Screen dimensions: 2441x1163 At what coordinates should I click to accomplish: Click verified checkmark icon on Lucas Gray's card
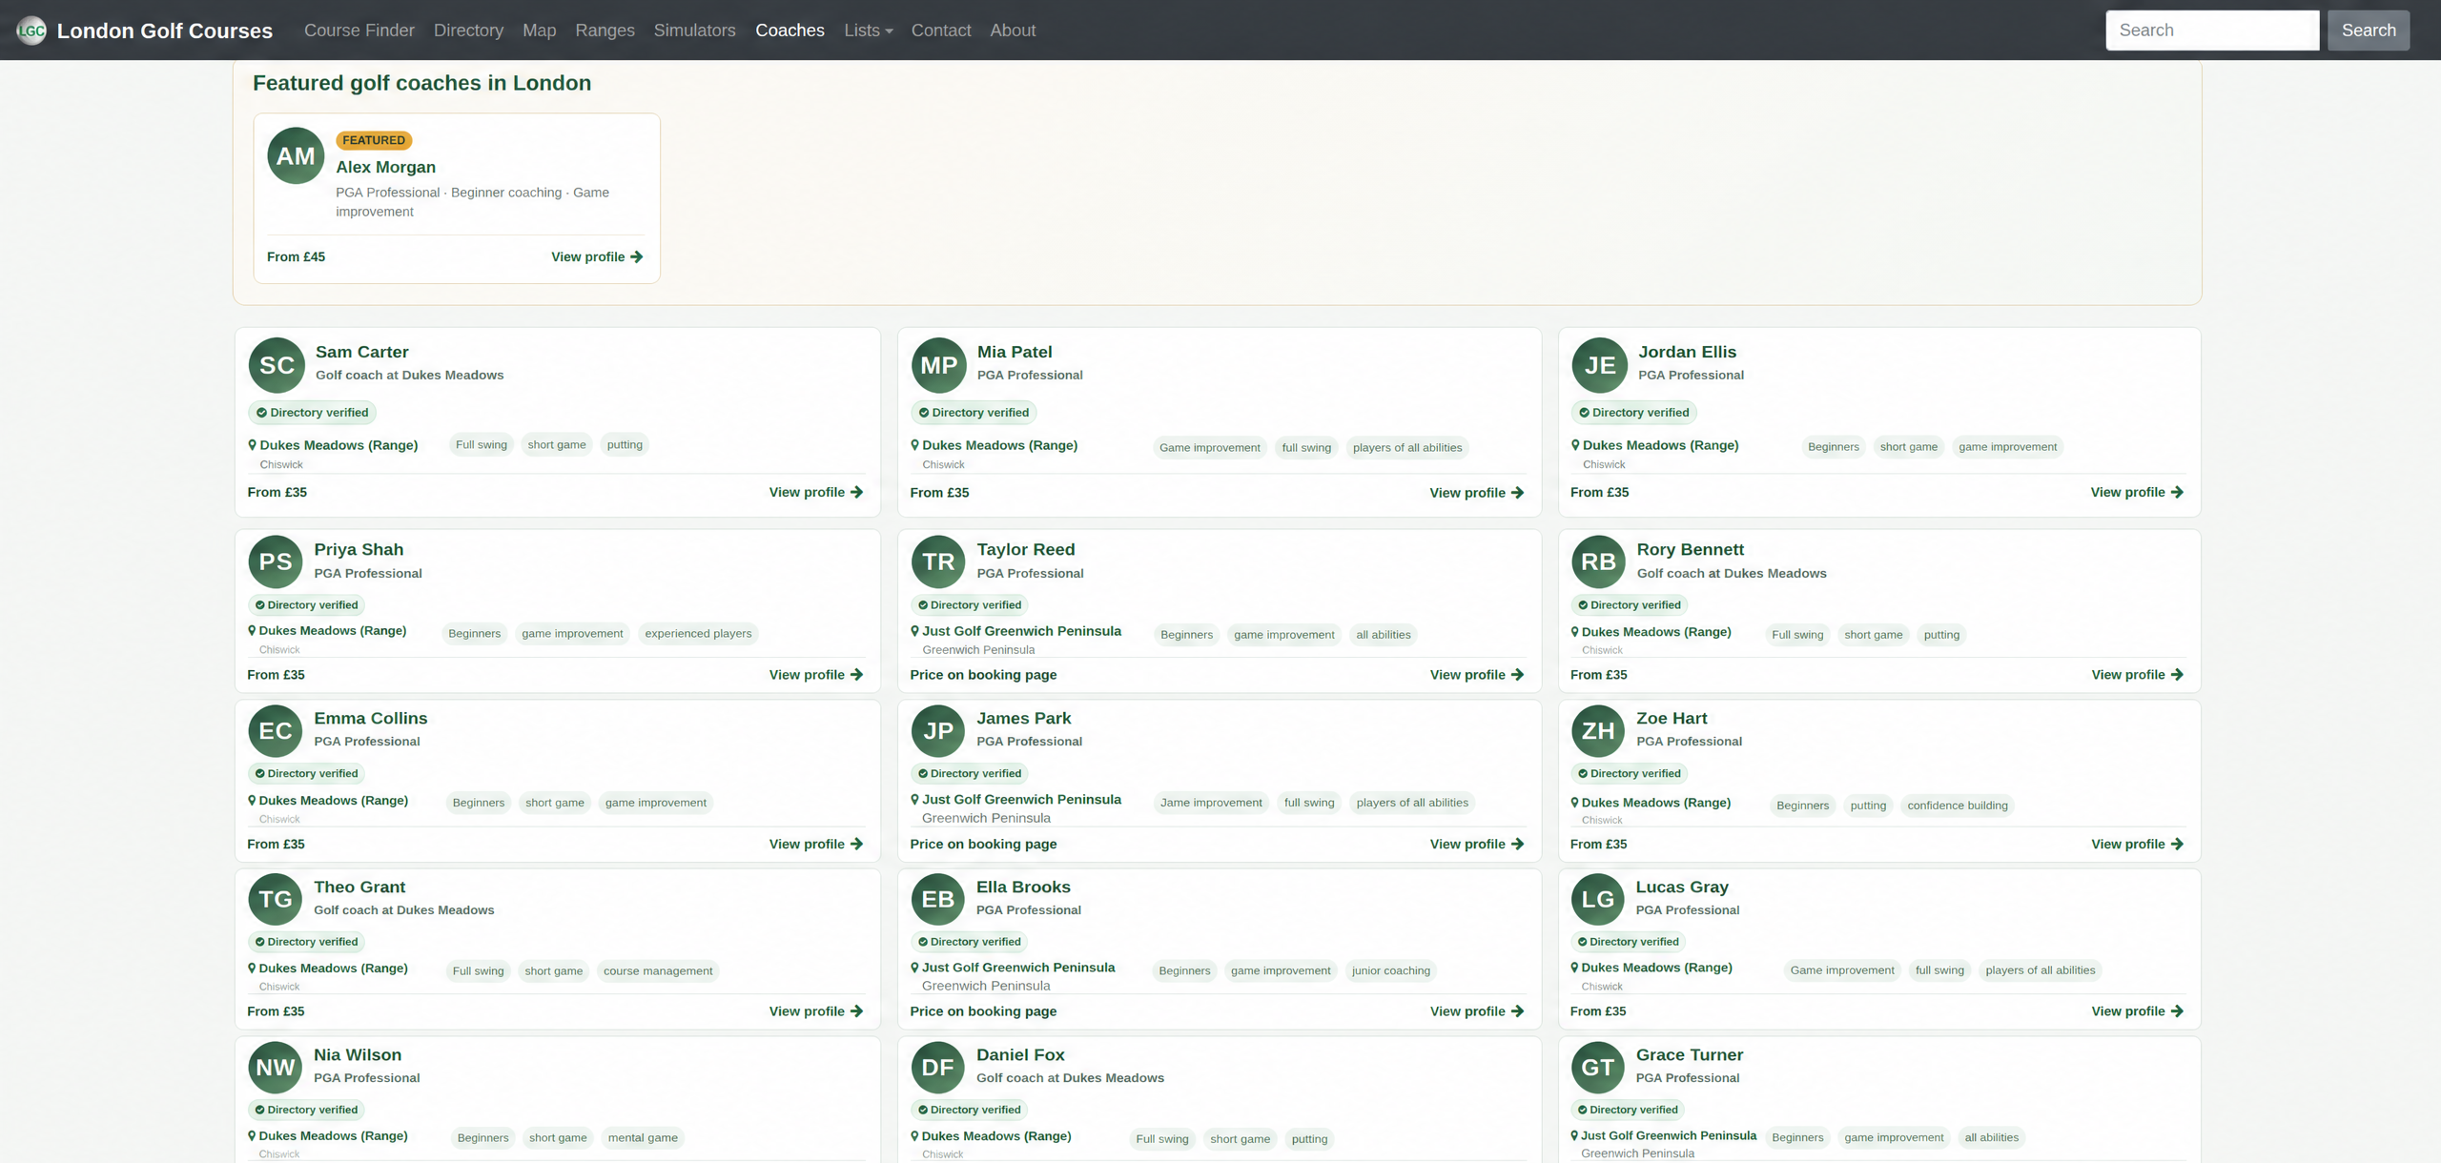pyautogui.click(x=1583, y=942)
